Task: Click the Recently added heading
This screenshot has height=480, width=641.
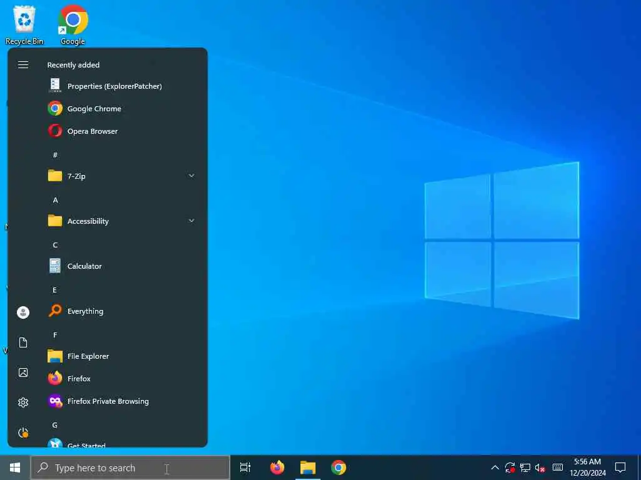Action: (x=74, y=65)
